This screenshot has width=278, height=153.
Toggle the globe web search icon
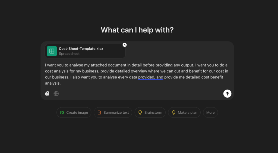coord(56,94)
